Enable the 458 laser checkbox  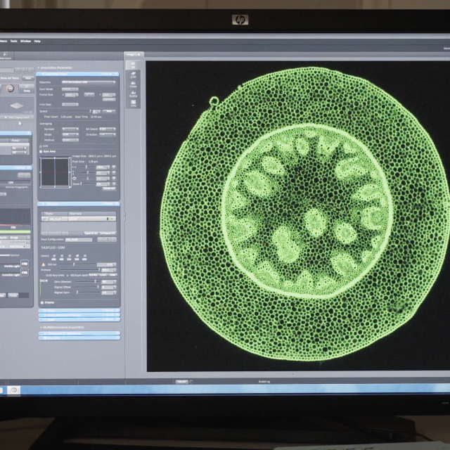click(x=54, y=255)
